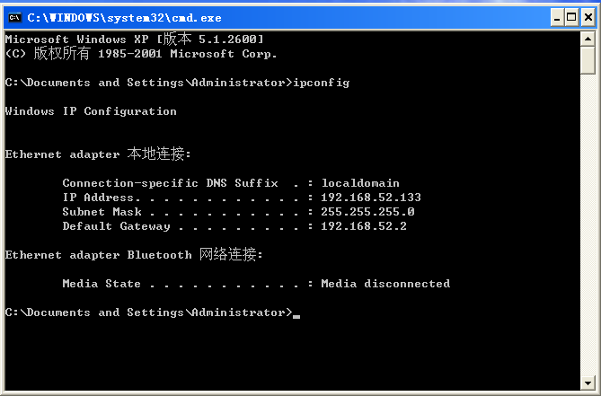Open the cmd.exe system menu icon
The width and height of the screenshot is (601, 396).
pos(15,18)
